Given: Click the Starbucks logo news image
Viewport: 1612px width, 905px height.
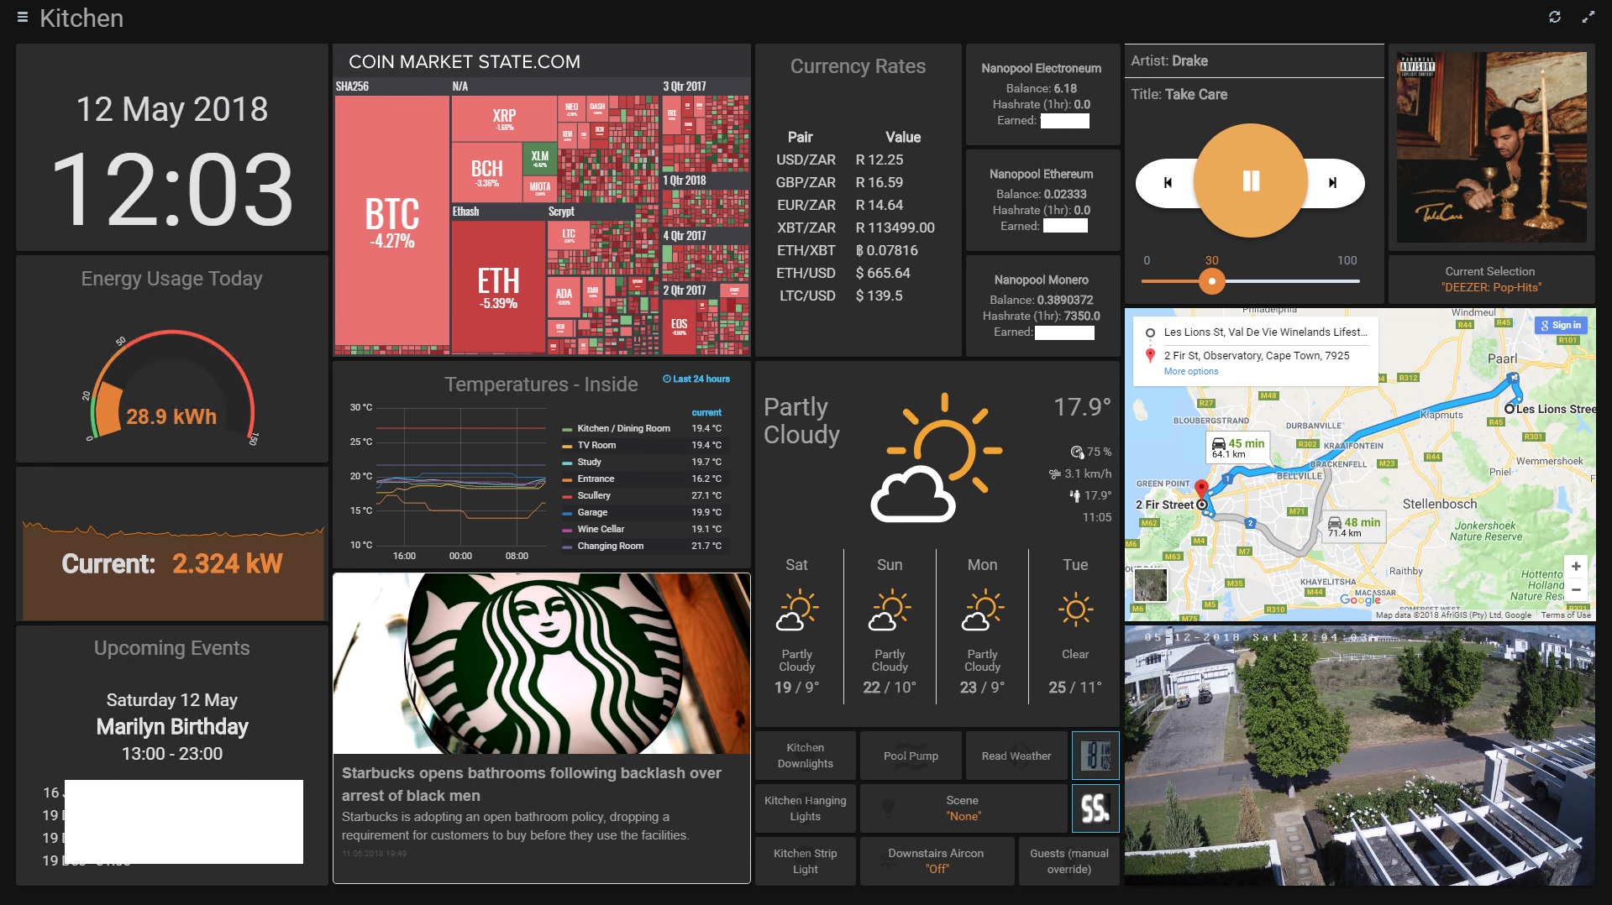Looking at the screenshot, I should point(542,663).
